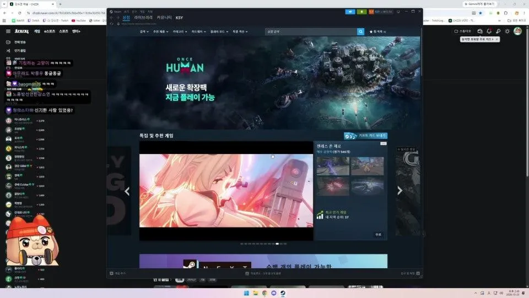Screen dimensions: 529x298
Task: Switch to the 라이브러리 Library tab
Action: click(x=143, y=18)
